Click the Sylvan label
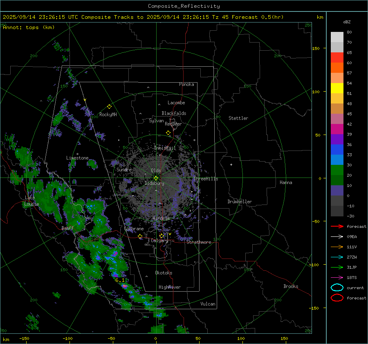 pos(156,121)
